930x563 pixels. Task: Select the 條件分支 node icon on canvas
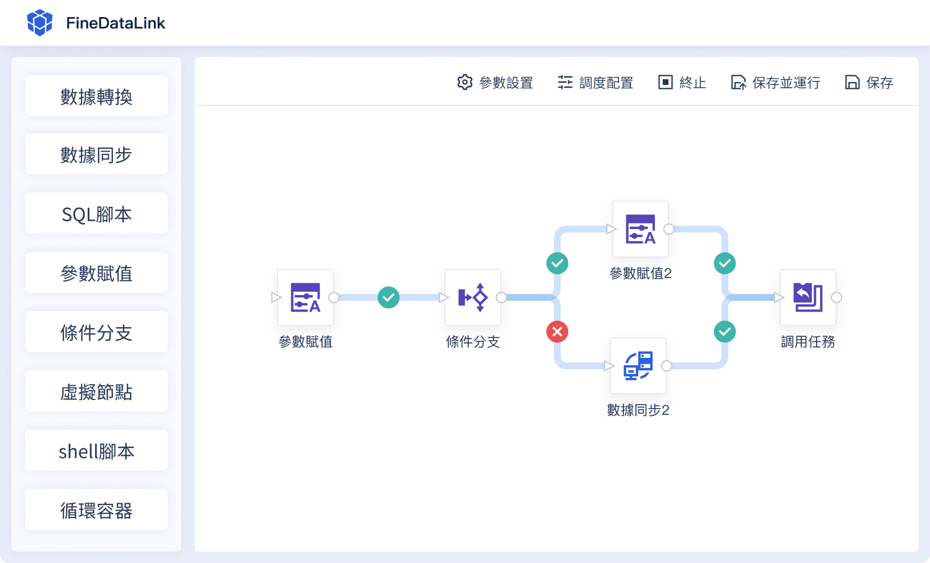pyautogui.click(x=473, y=297)
